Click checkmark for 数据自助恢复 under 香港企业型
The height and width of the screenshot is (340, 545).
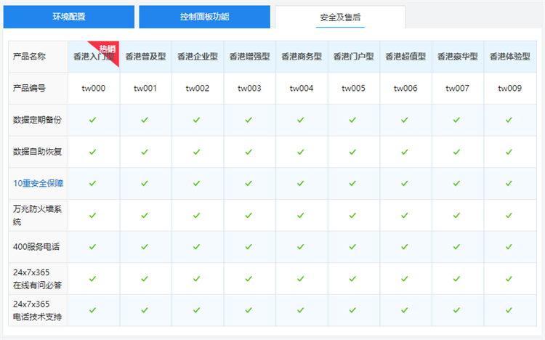tap(197, 152)
